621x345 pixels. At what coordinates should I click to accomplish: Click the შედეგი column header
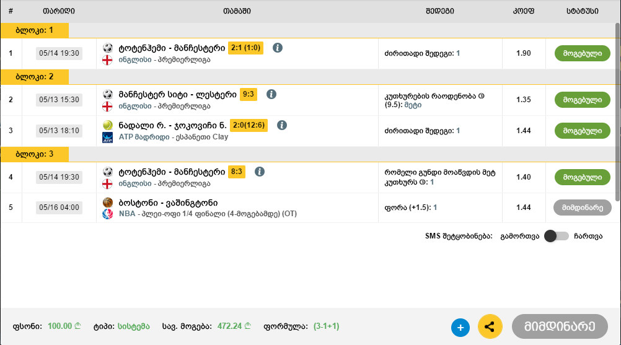pyautogui.click(x=439, y=11)
